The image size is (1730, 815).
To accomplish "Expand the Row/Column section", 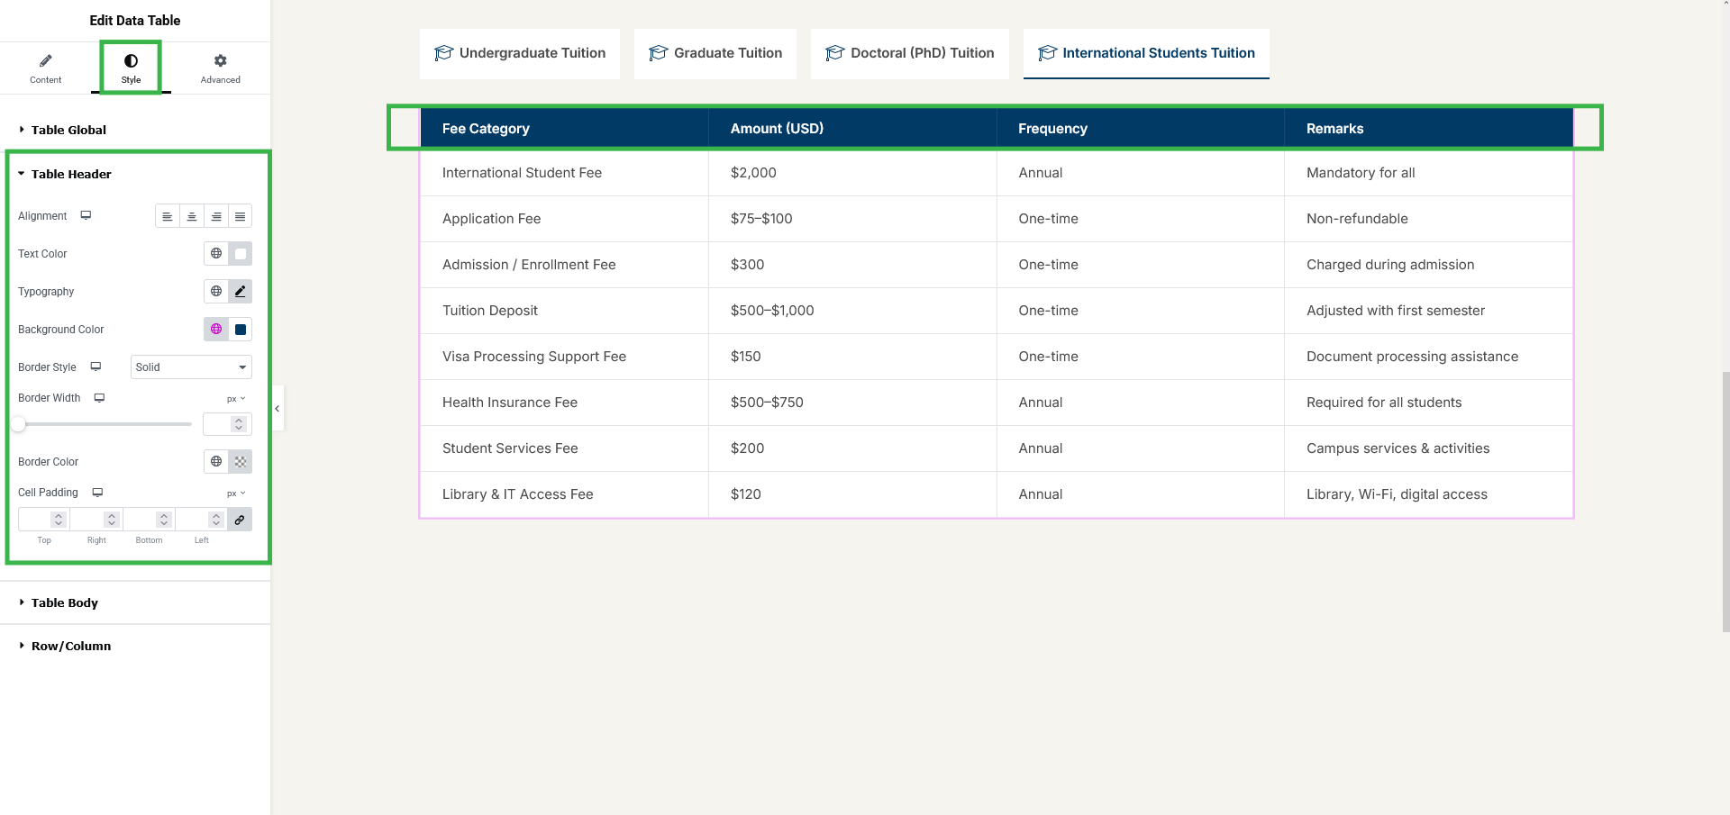I will 70,647.
